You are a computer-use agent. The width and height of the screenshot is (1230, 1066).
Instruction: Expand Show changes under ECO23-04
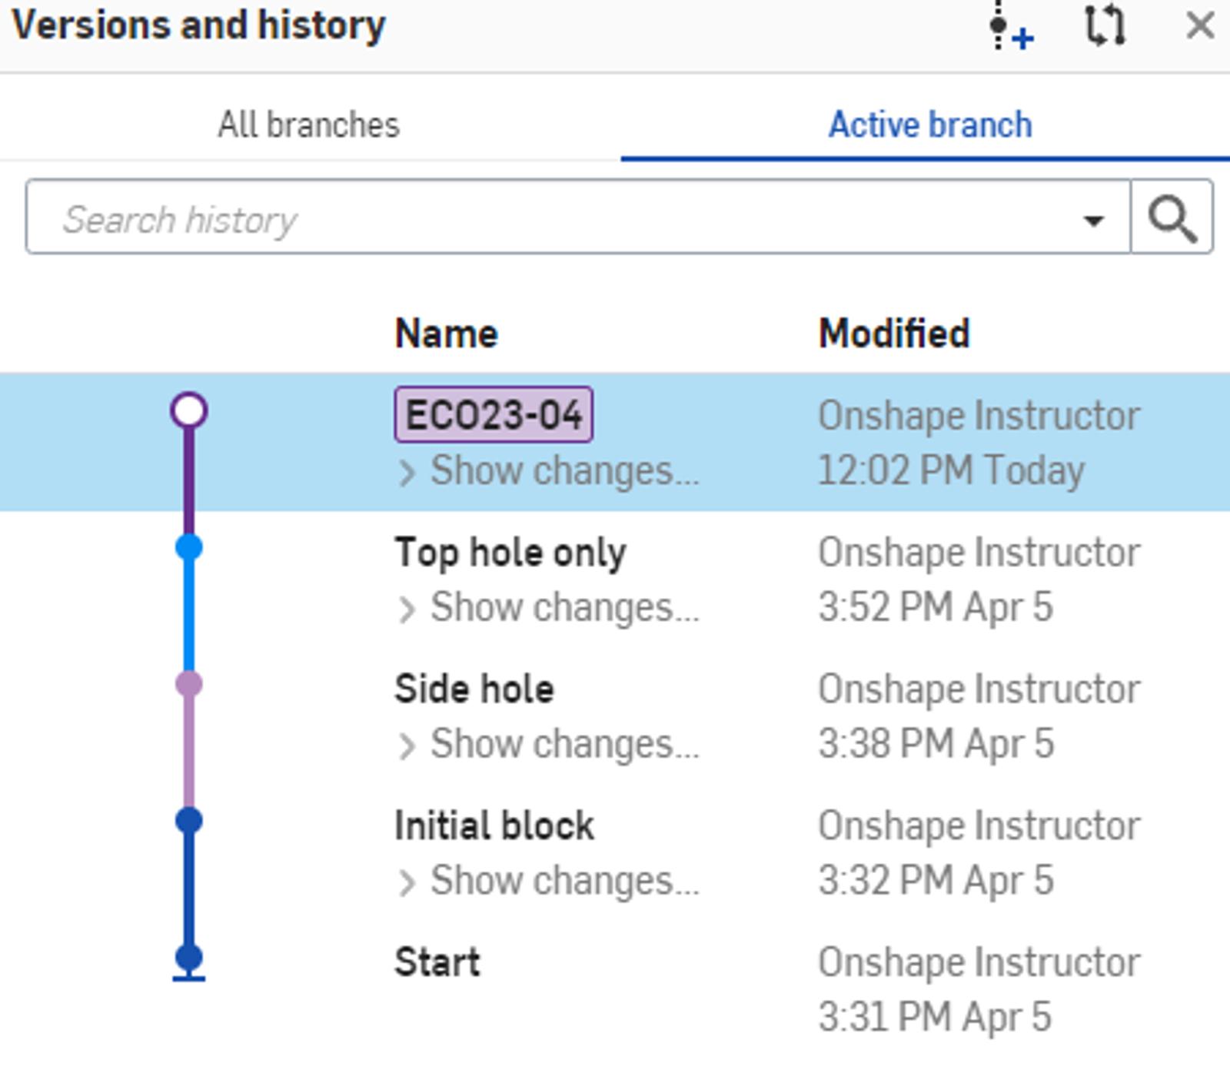(x=550, y=471)
